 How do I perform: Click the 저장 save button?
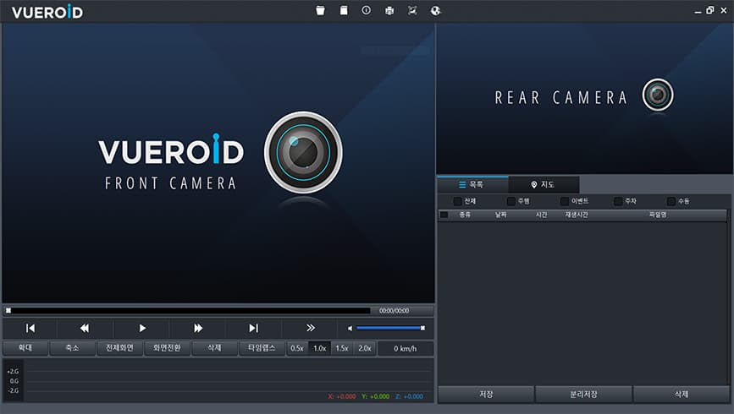coord(486,395)
